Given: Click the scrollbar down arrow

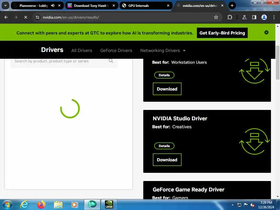Looking at the screenshot, I should 278,197.
